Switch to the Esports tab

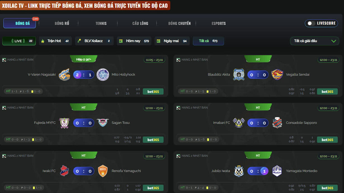click(x=219, y=23)
